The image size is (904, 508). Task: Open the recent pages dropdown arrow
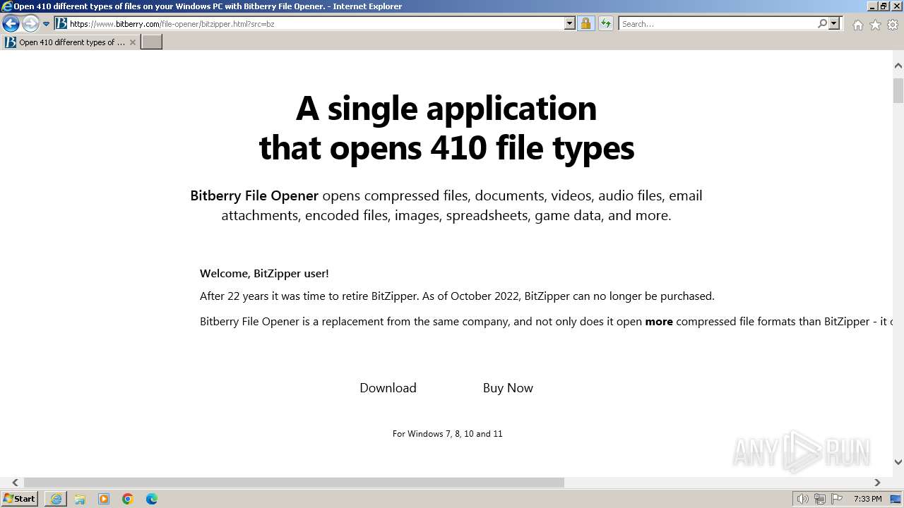[47, 24]
